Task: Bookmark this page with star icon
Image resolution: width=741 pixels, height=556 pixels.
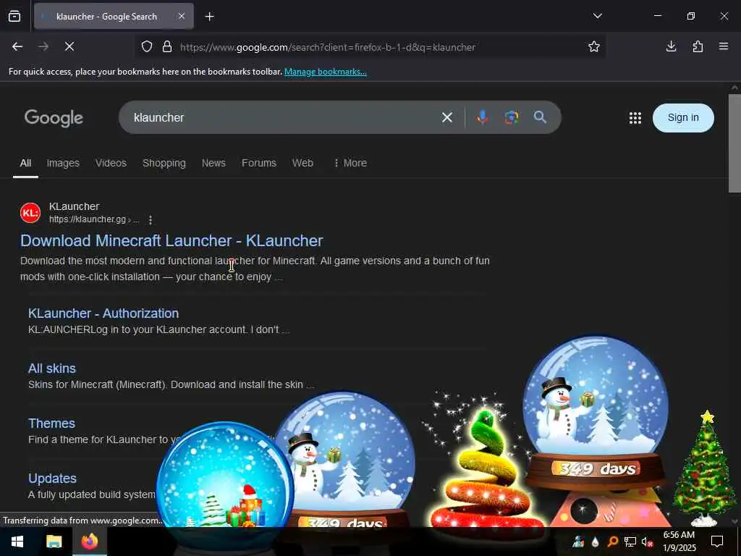Action: (x=594, y=46)
